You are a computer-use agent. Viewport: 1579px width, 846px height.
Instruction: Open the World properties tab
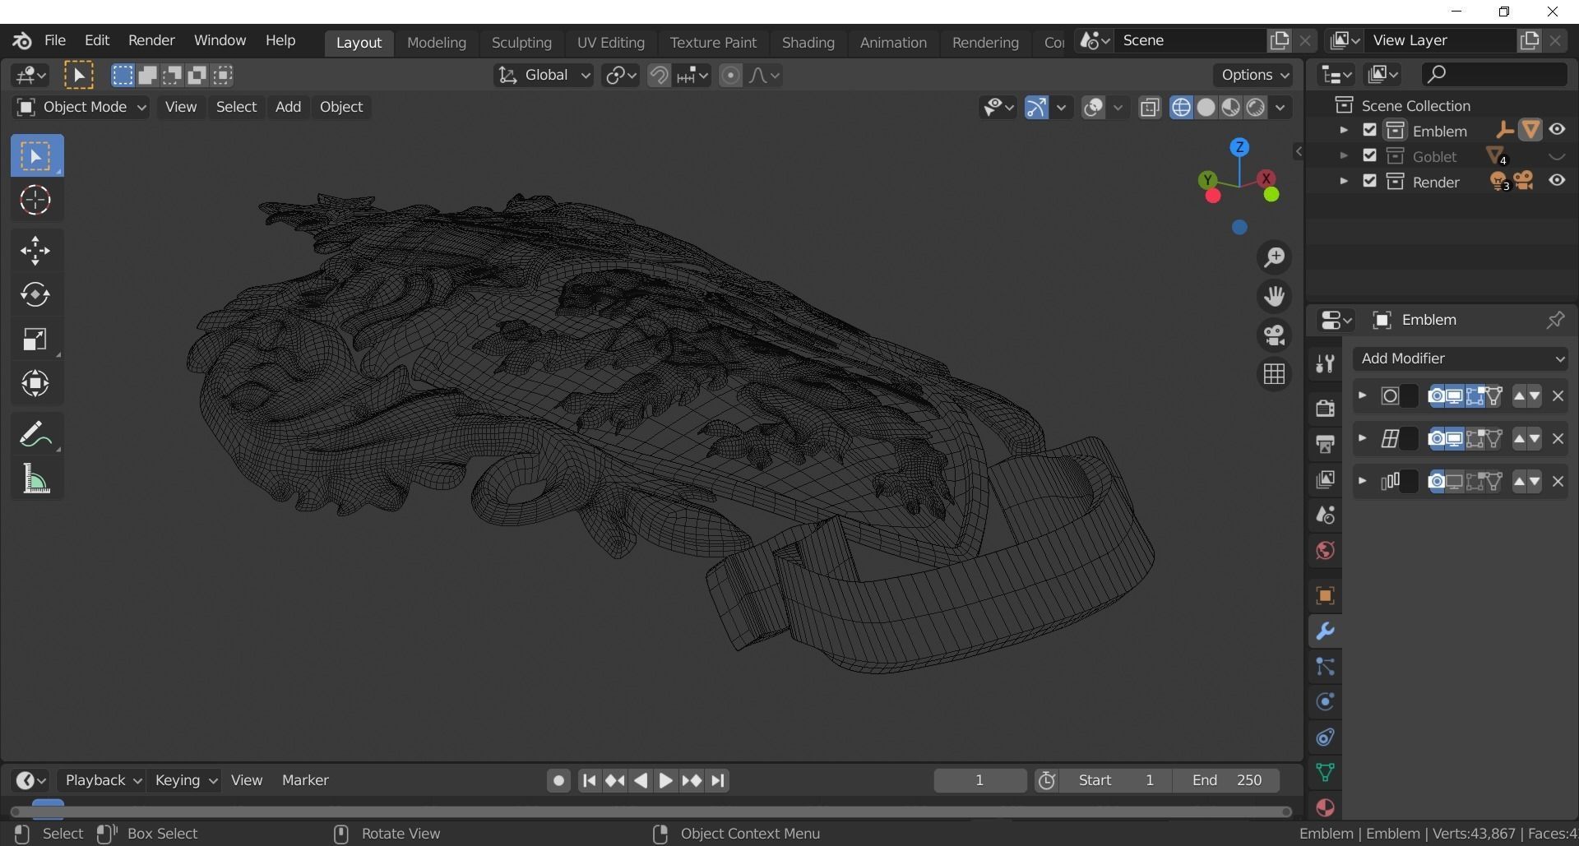click(1325, 550)
